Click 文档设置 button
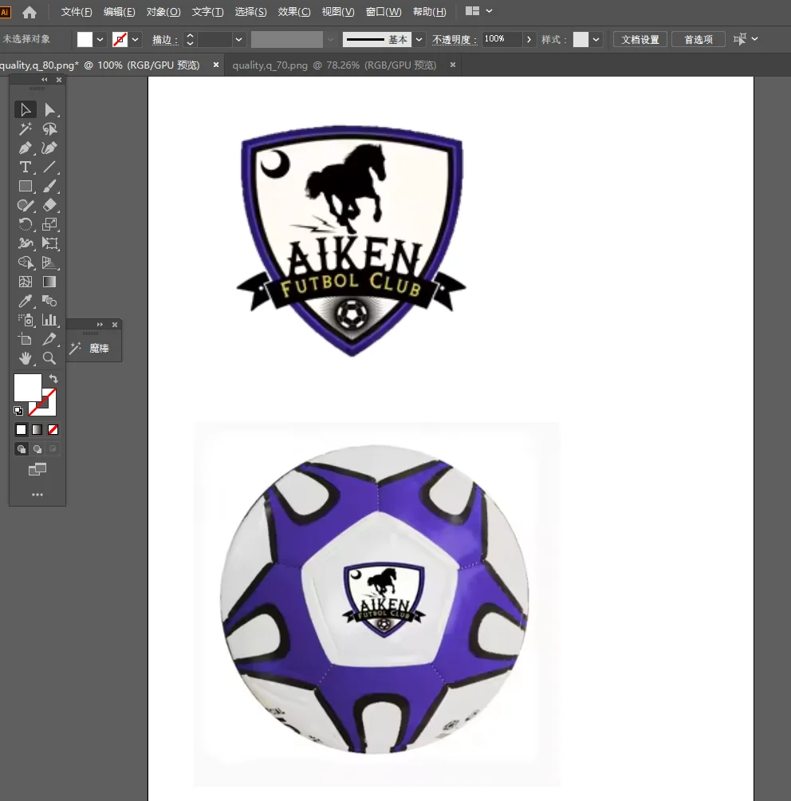Viewport: 791px width, 801px height. click(x=640, y=39)
